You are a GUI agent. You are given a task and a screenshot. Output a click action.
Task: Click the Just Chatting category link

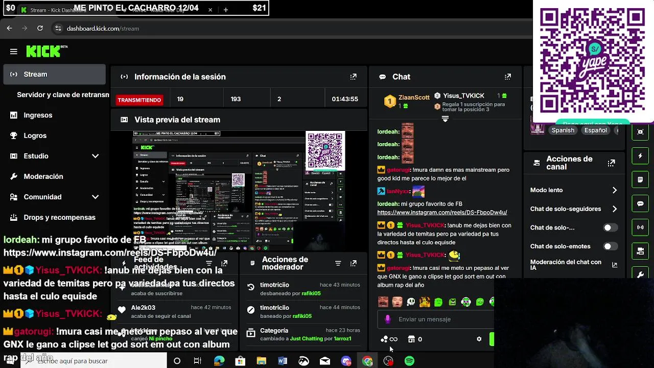(306, 338)
